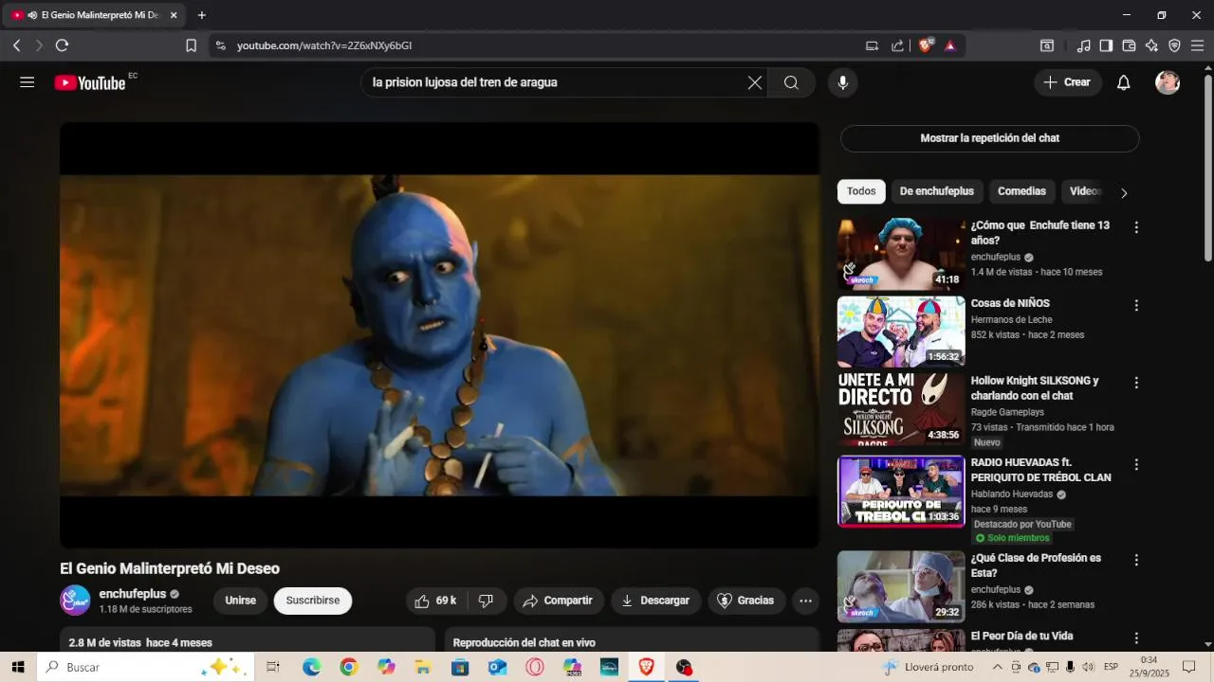Bookmark this page in the Brave toolbar
The height and width of the screenshot is (682, 1214).
191,45
